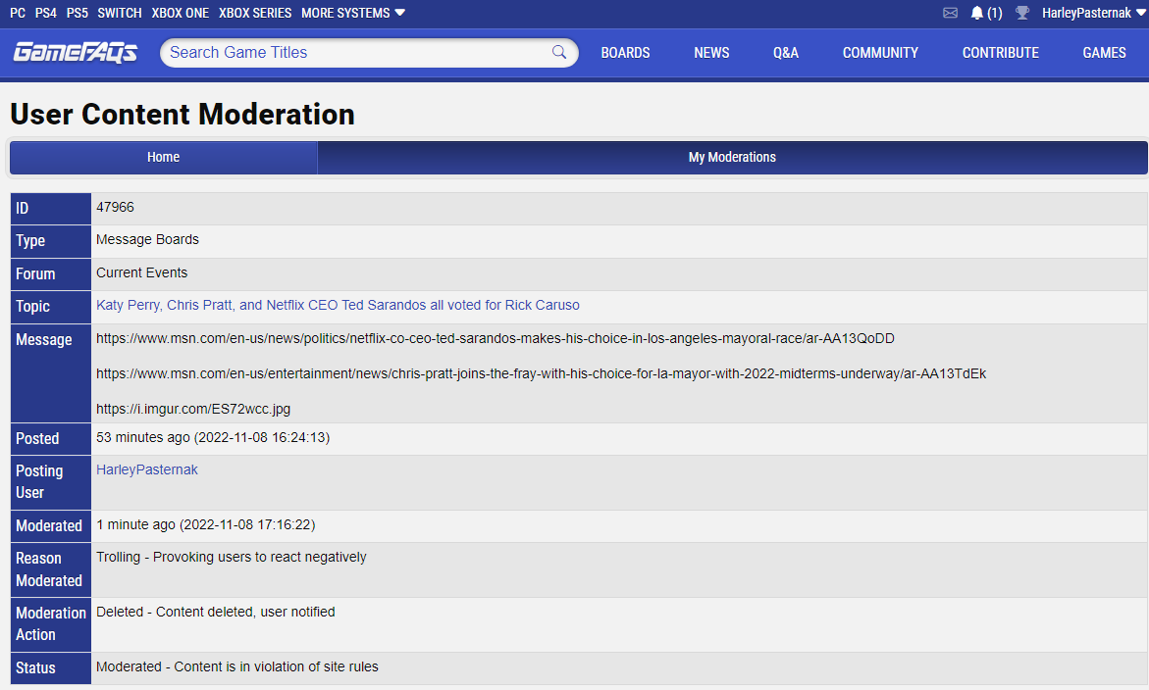This screenshot has height=690, width=1149.
Task: Select the moderated time 1 minute ago
Action: point(205,524)
